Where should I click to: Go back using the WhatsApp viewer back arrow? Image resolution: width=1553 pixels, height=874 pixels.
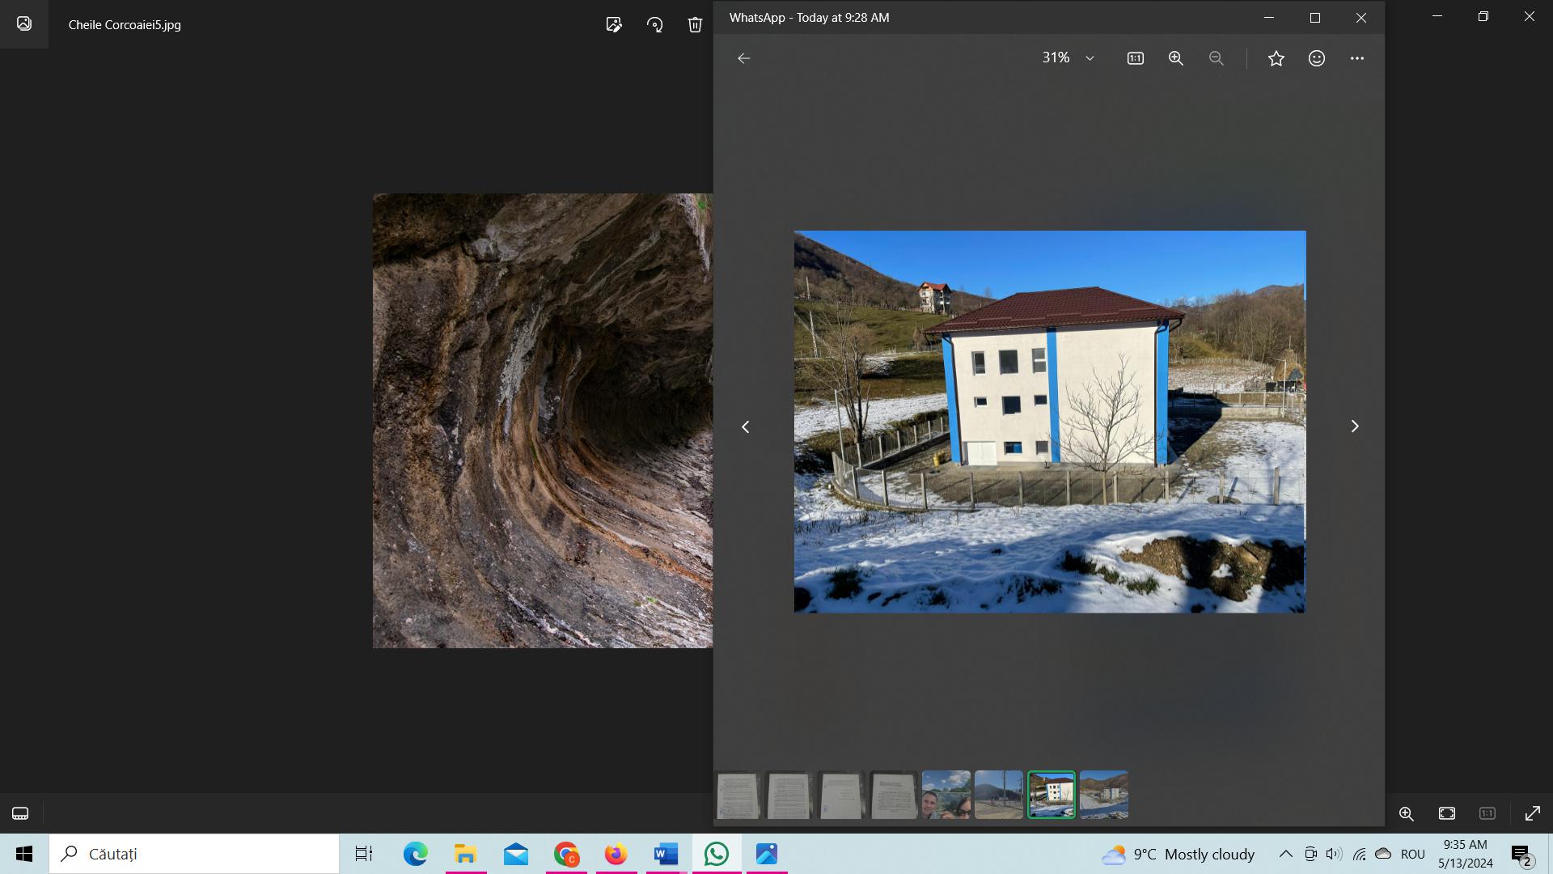743,58
